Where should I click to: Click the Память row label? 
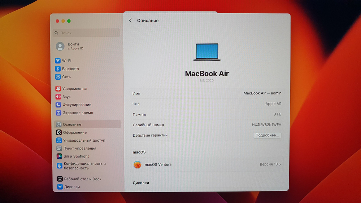[139, 114]
